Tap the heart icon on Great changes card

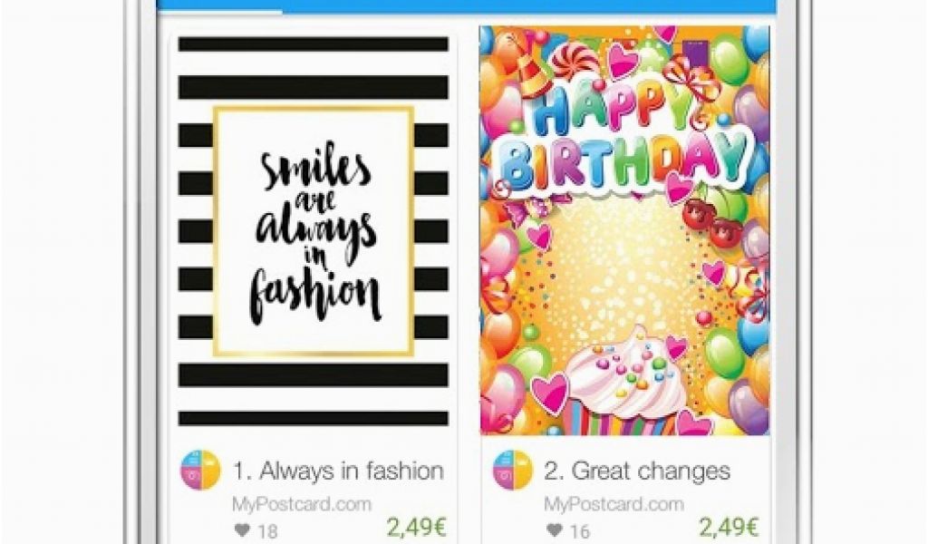(555, 530)
